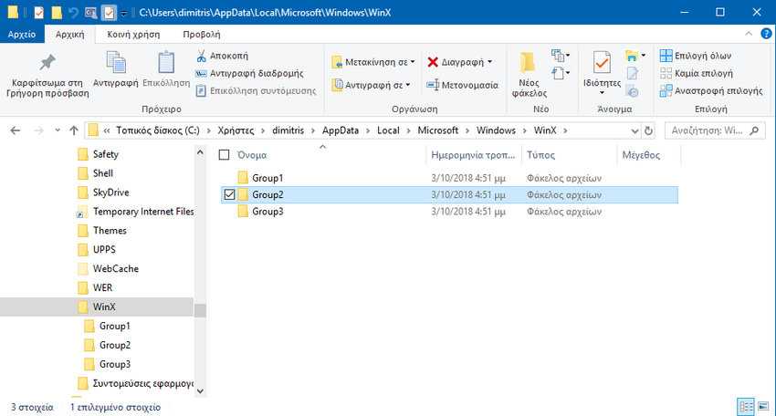This screenshot has width=776, height=416.
Task: Open the quick access toolbar customize arrow
Action: tap(124, 13)
